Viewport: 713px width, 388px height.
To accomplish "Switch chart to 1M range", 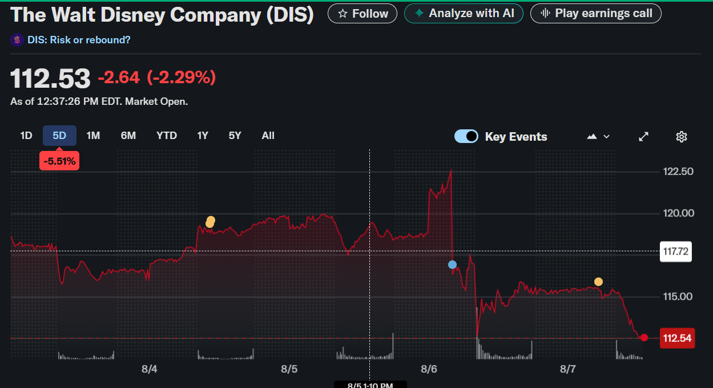I will point(93,136).
